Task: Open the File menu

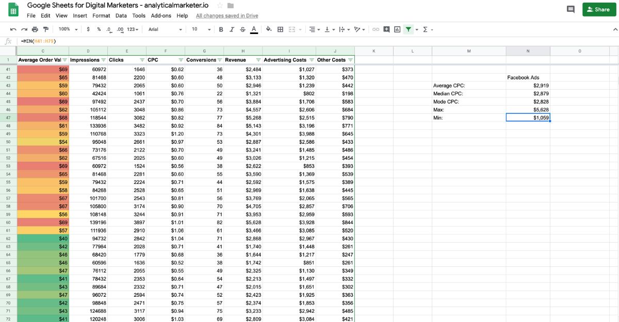Action: pyautogui.click(x=31, y=15)
